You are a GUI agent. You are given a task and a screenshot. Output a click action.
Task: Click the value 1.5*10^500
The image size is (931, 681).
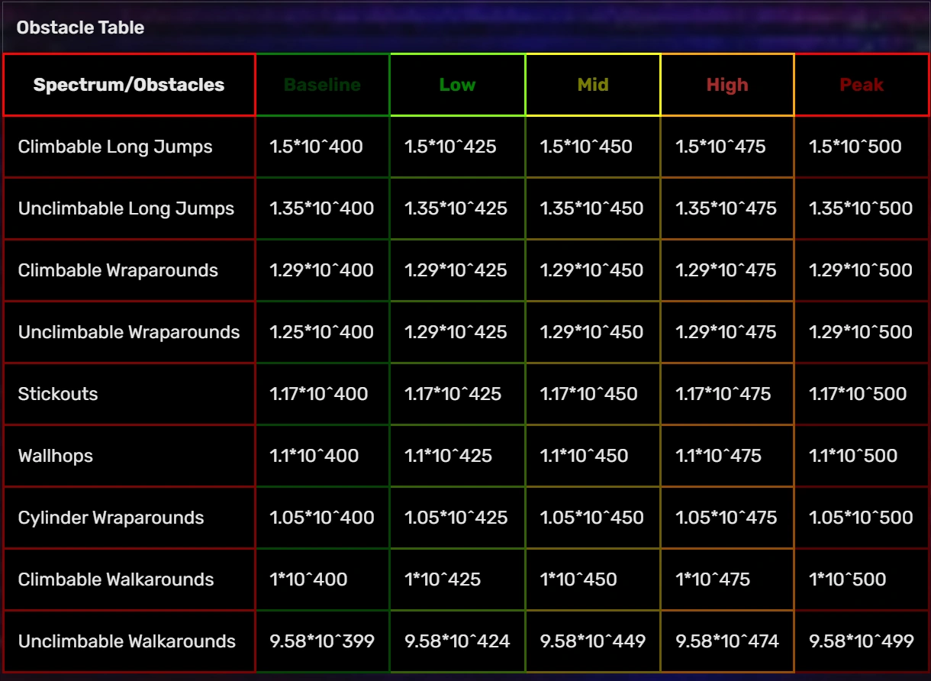pos(855,147)
